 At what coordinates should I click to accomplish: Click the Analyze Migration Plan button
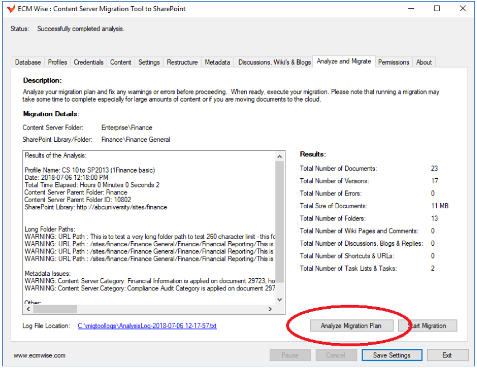tap(351, 326)
